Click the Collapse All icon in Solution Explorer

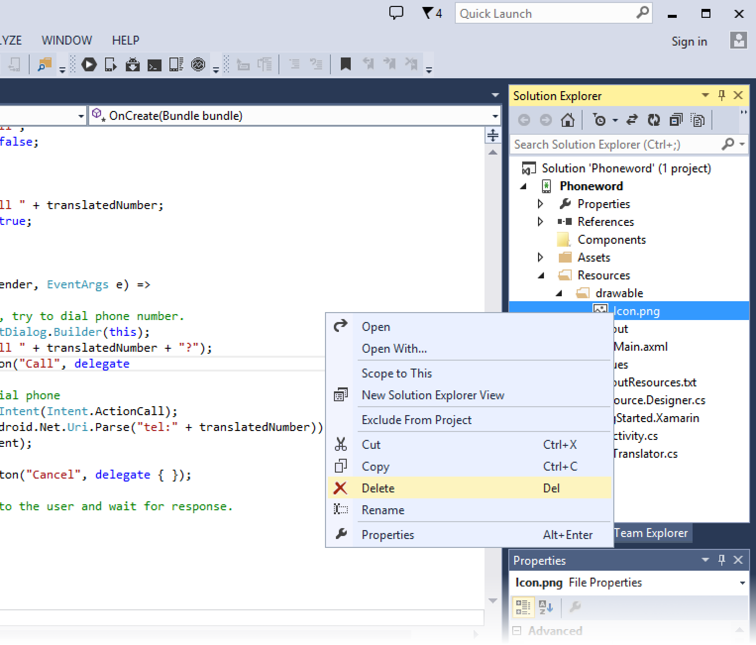[676, 120]
